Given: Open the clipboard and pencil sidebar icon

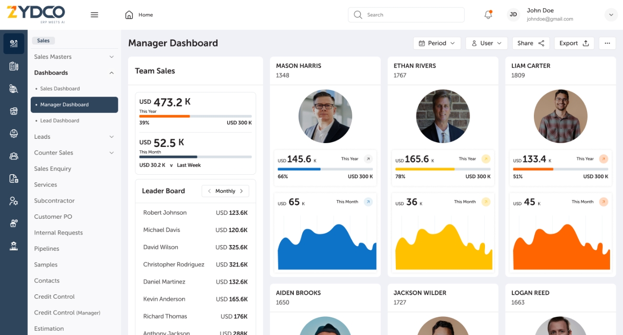Looking at the screenshot, I should [x=13, y=66].
